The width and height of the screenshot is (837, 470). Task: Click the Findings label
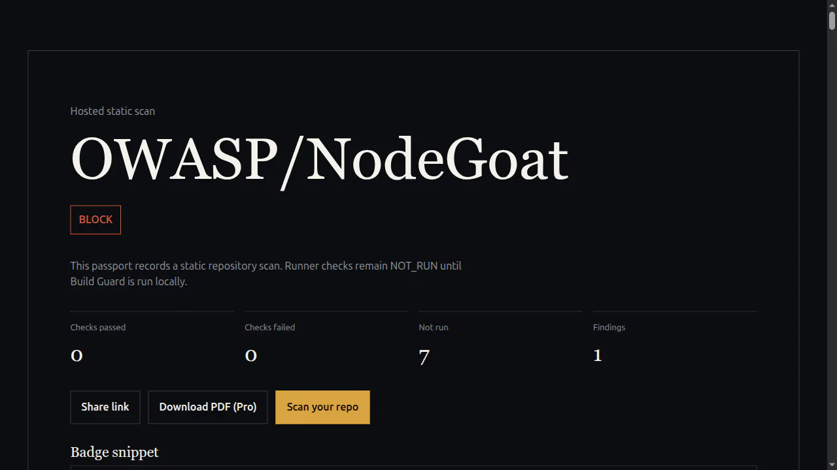click(x=609, y=327)
